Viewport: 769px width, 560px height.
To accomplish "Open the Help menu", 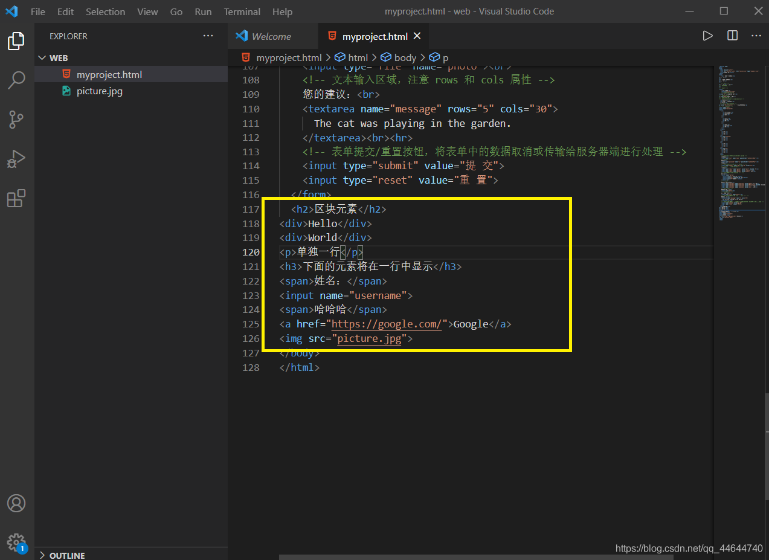I will pyautogui.click(x=282, y=11).
